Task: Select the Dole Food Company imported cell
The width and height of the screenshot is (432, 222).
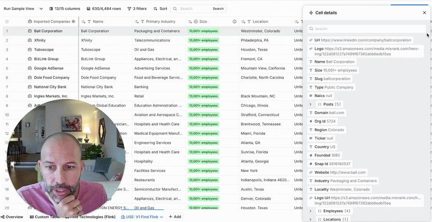Action: coord(51,78)
